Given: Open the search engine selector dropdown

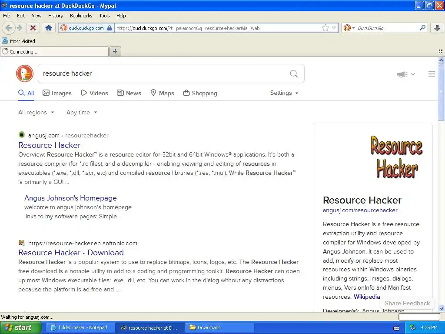Looking at the screenshot, I should pos(349,28).
